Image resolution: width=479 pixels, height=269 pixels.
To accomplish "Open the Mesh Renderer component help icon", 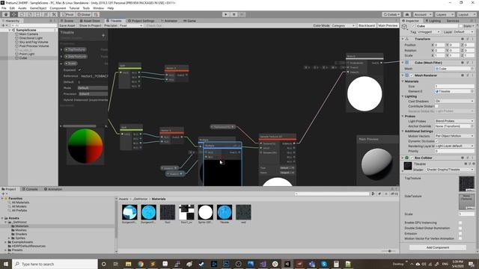I will 463,75.
